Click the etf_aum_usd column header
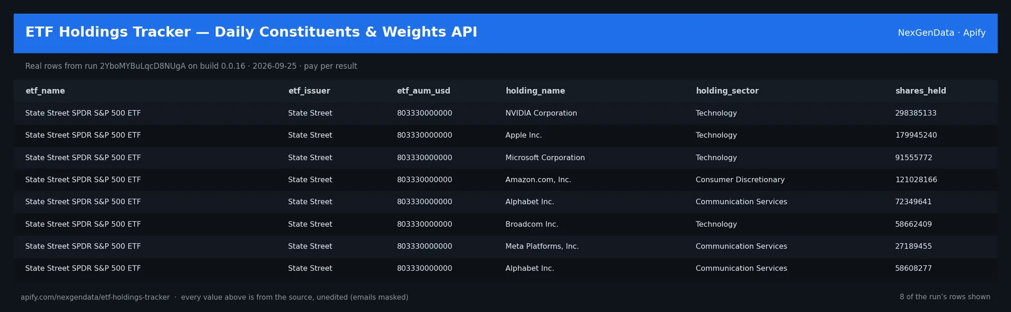Screen dimensions: 1011x312 coord(423,91)
